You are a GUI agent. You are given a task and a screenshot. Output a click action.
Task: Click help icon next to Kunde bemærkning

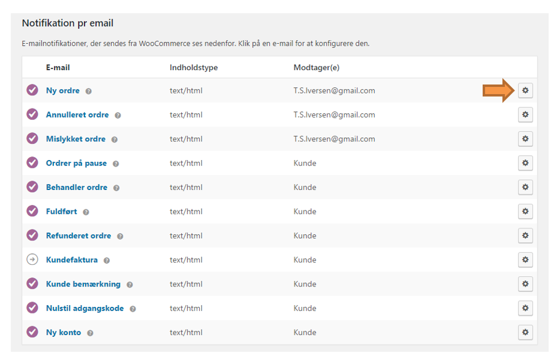click(130, 285)
